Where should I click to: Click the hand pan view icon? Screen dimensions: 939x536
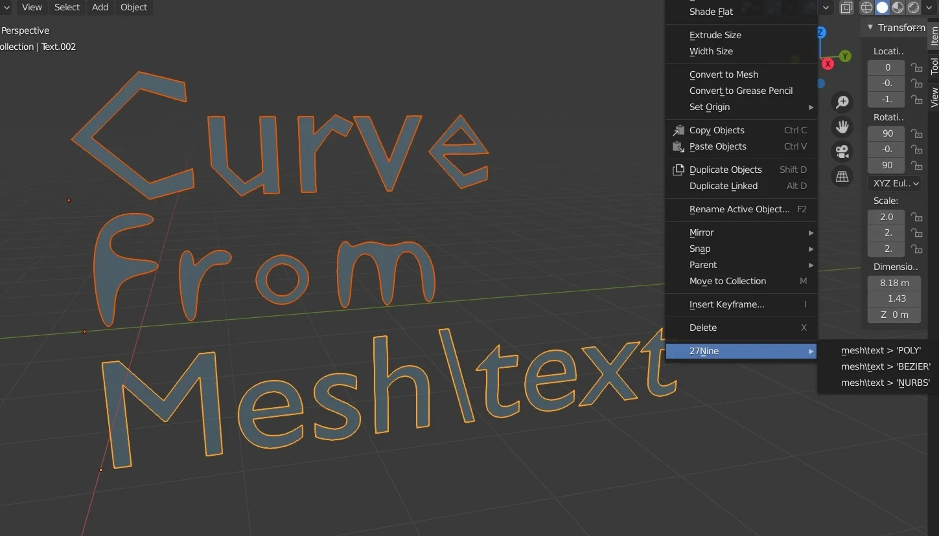[x=842, y=127]
